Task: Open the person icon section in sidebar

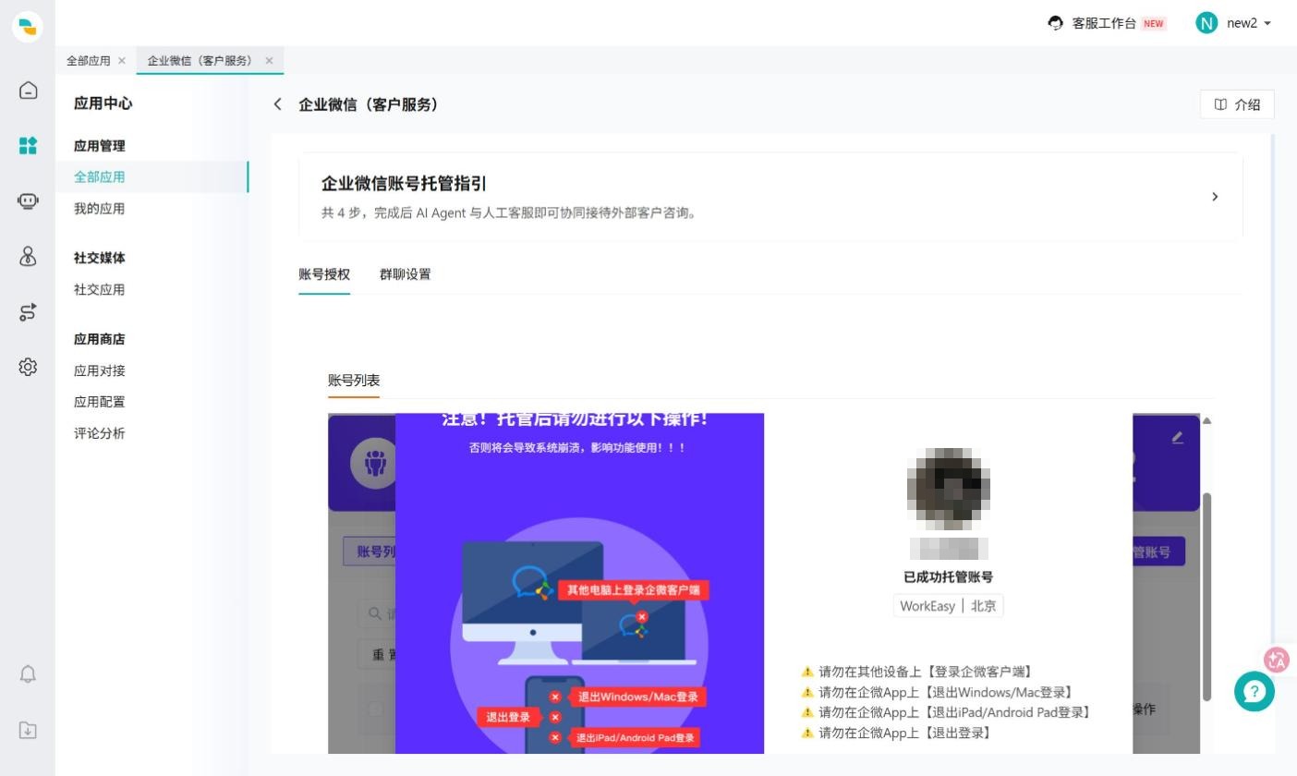Action: tap(28, 256)
